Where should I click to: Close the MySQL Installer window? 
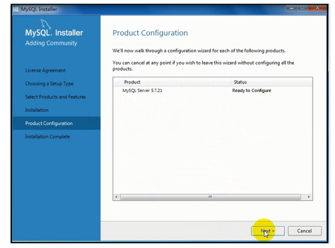click(317, 8)
